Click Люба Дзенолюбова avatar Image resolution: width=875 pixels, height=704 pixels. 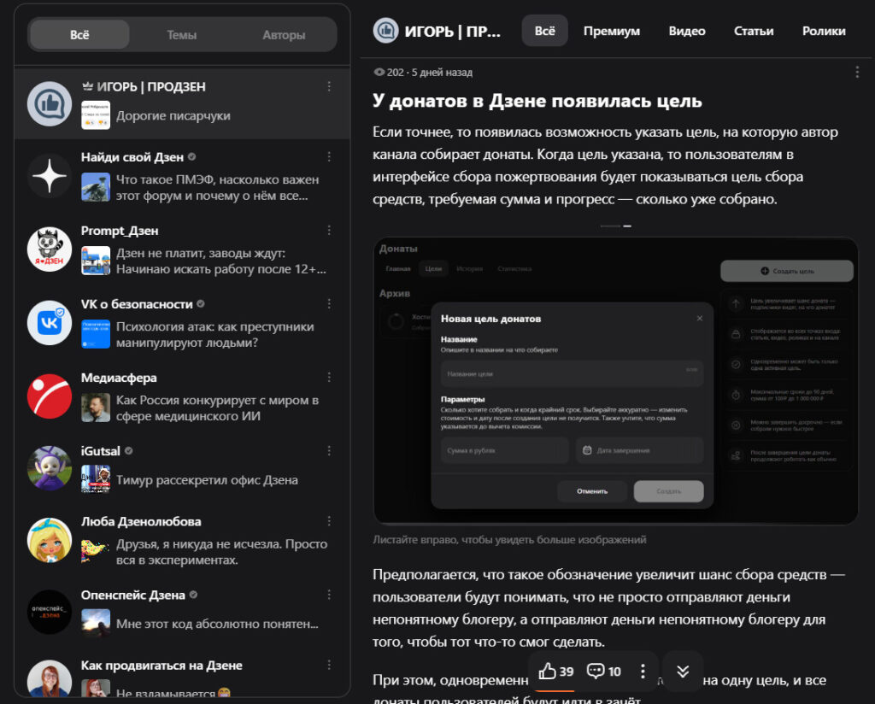pyautogui.click(x=50, y=540)
